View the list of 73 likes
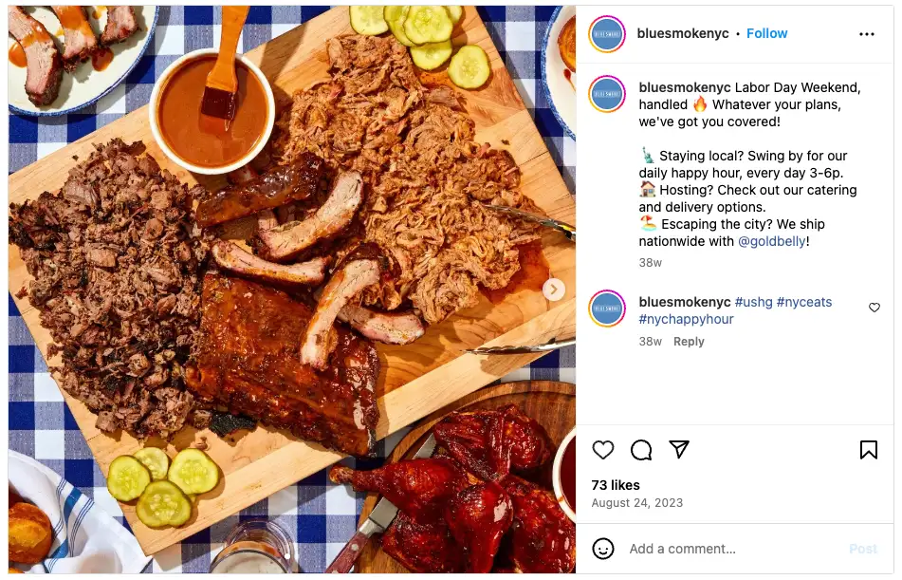This screenshot has height=580, width=902. tap(616, 485)
